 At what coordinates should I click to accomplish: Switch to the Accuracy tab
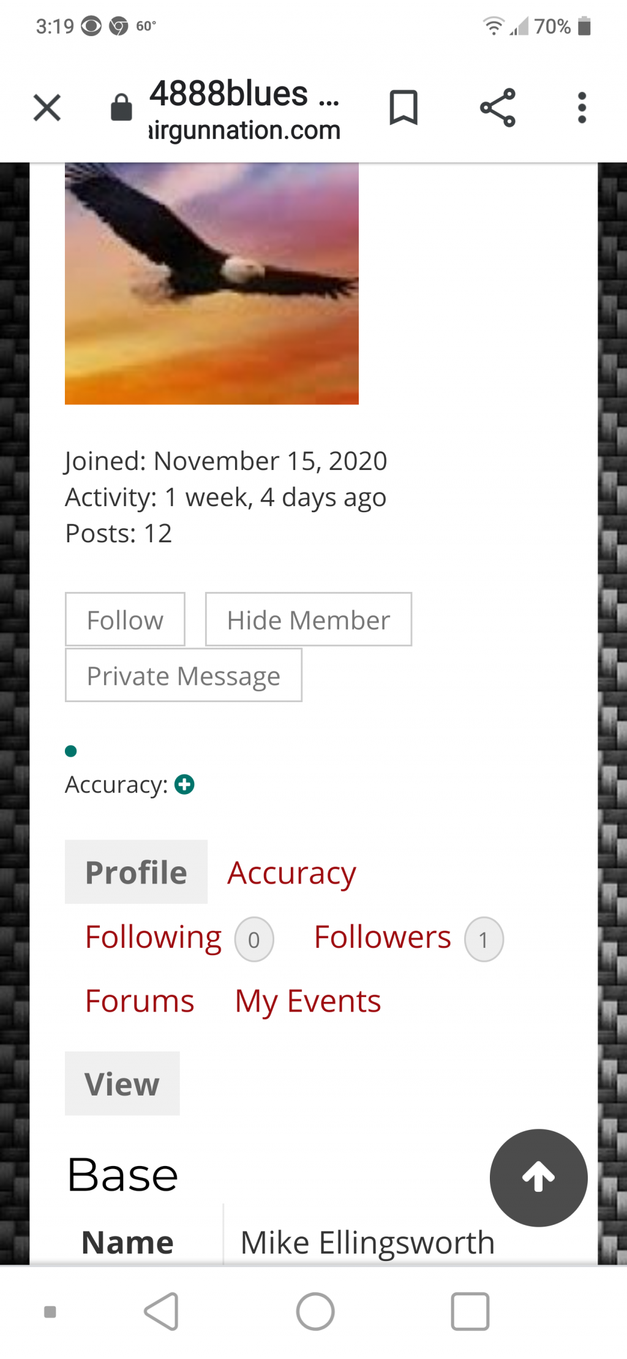291,873
